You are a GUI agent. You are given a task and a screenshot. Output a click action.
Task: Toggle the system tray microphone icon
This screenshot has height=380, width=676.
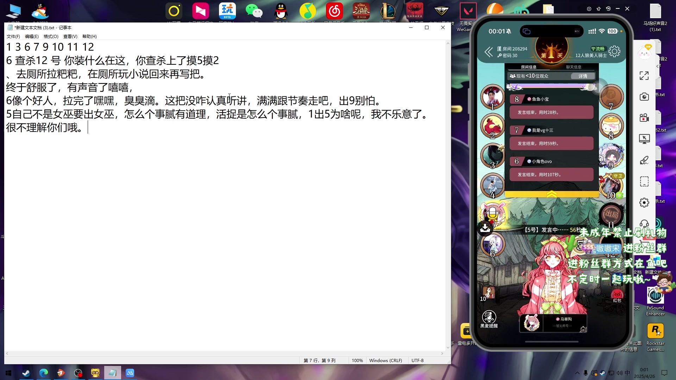coord(586,373)
